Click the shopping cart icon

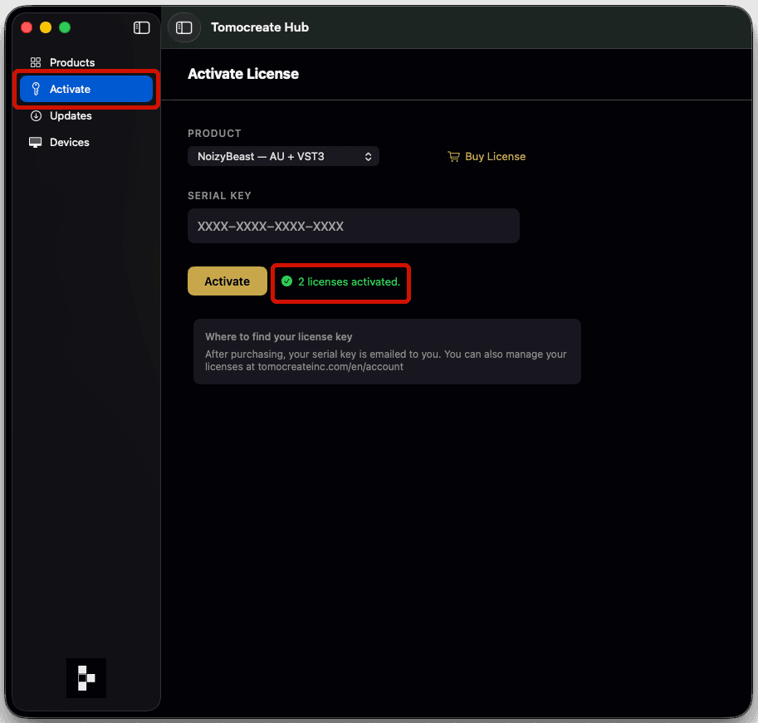click(x=453, y=157)
